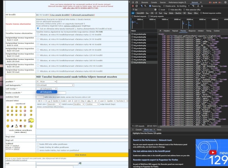228x168 pixels.
Task: Click the network timeline overview graph
Action: 179,24
